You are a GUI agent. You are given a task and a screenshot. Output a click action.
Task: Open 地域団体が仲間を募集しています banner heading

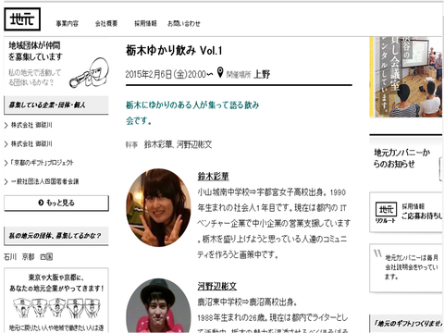[x=35, y=51]
